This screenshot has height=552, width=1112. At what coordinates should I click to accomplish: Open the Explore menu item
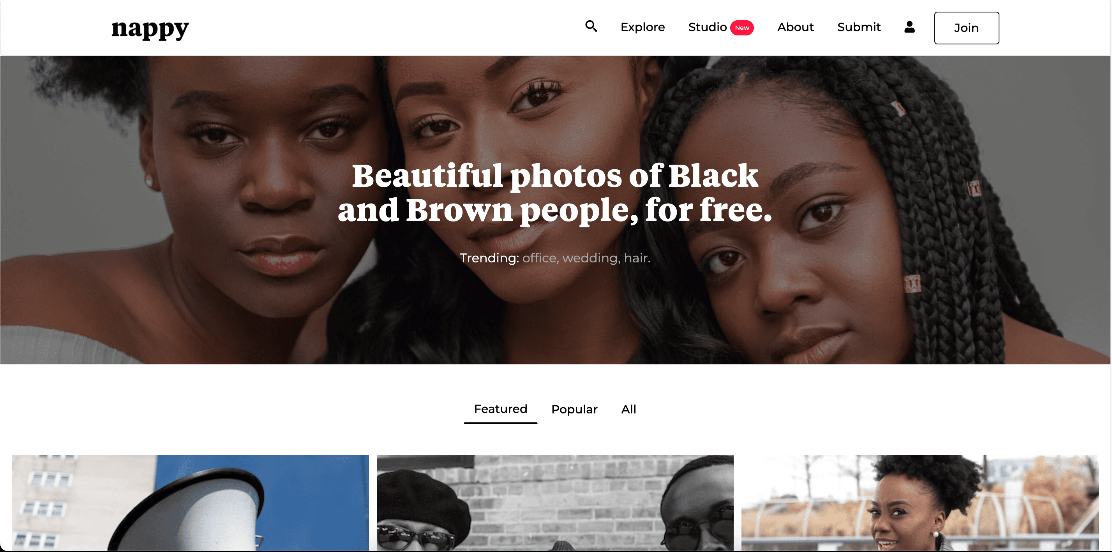[642, 27]
